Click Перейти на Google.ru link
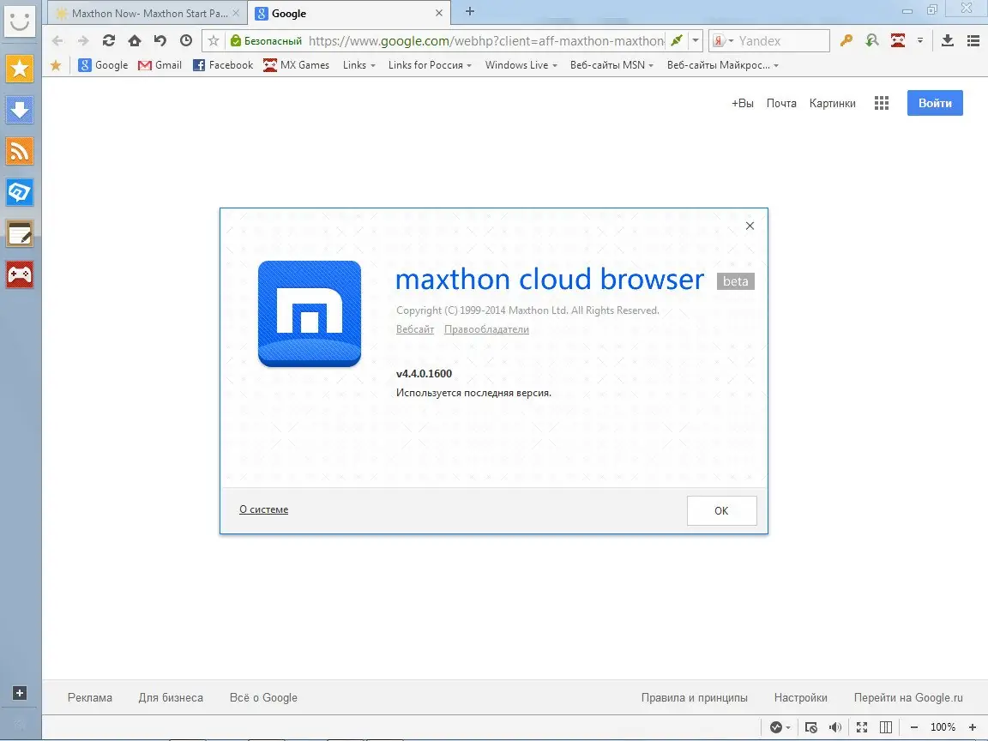Screen dimensions: 988x741 908,697
